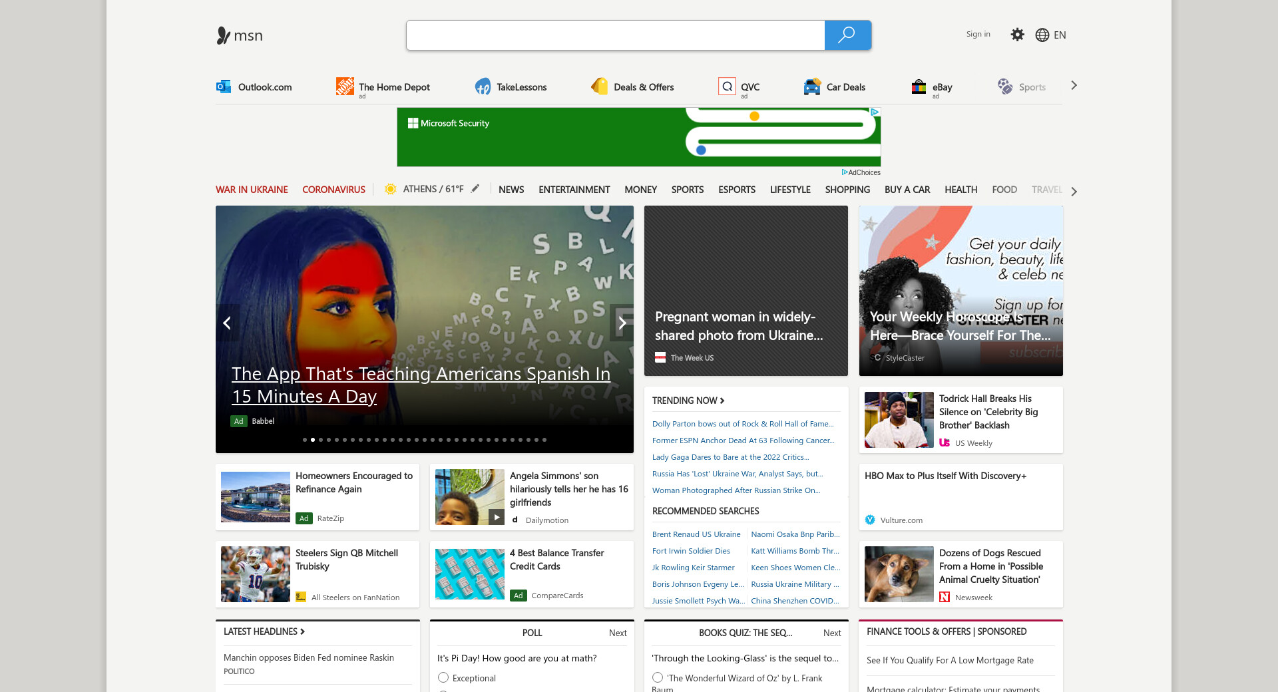Open the Car Deals shortcut icon

(812, 86)
